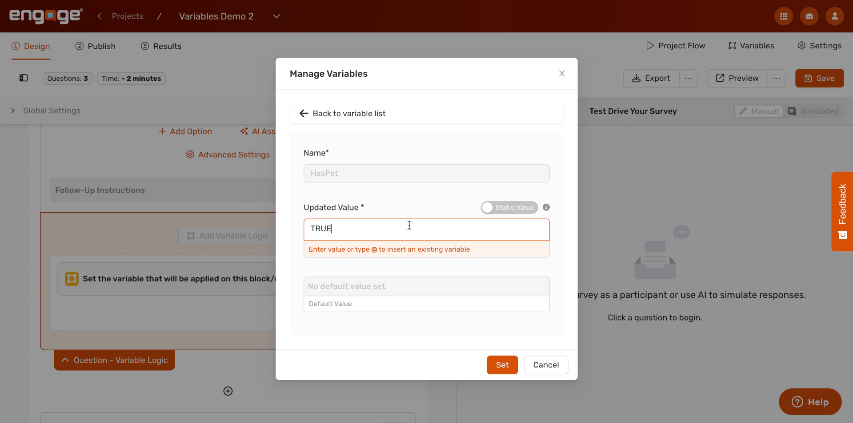
Task: Click the Follow-Up Instructions header
Action: tap(163, 190)
